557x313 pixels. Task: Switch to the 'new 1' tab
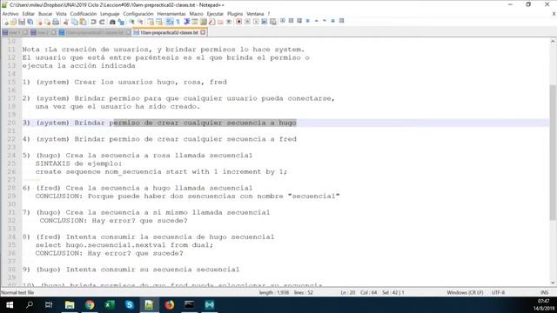(15, 33)
